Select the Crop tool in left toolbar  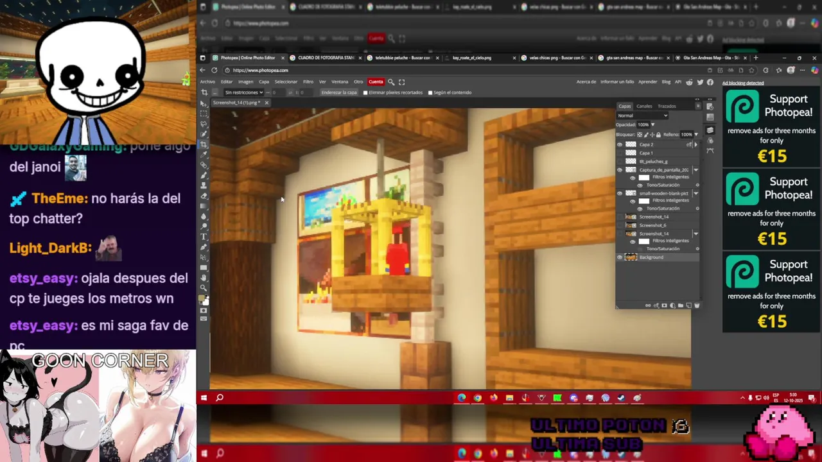coord(204,145)
